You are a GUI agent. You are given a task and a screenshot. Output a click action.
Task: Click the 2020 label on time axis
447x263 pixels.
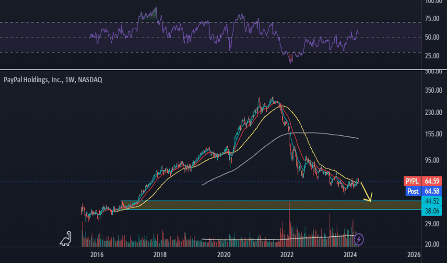(224, 254)
